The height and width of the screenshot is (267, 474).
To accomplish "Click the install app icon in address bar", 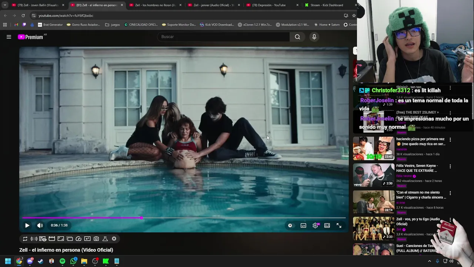I will point(346,16).
